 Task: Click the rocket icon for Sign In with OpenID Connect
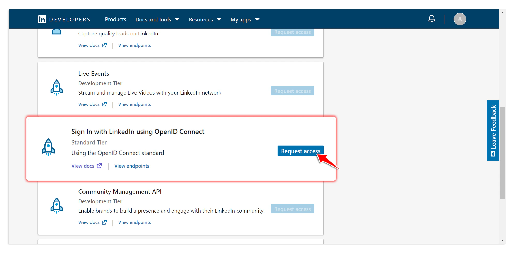point(49,147)
